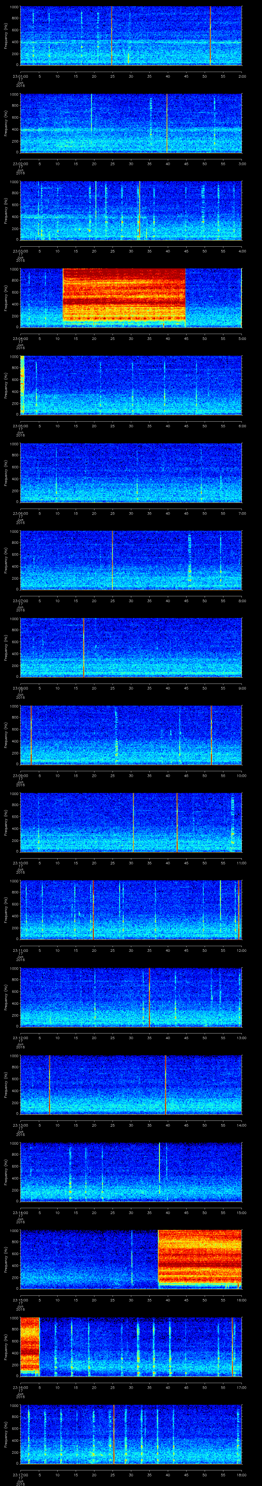Click the 23:05:00 start time label
Viewport: 262px width, 1486px height.
[x=20, y=426]
